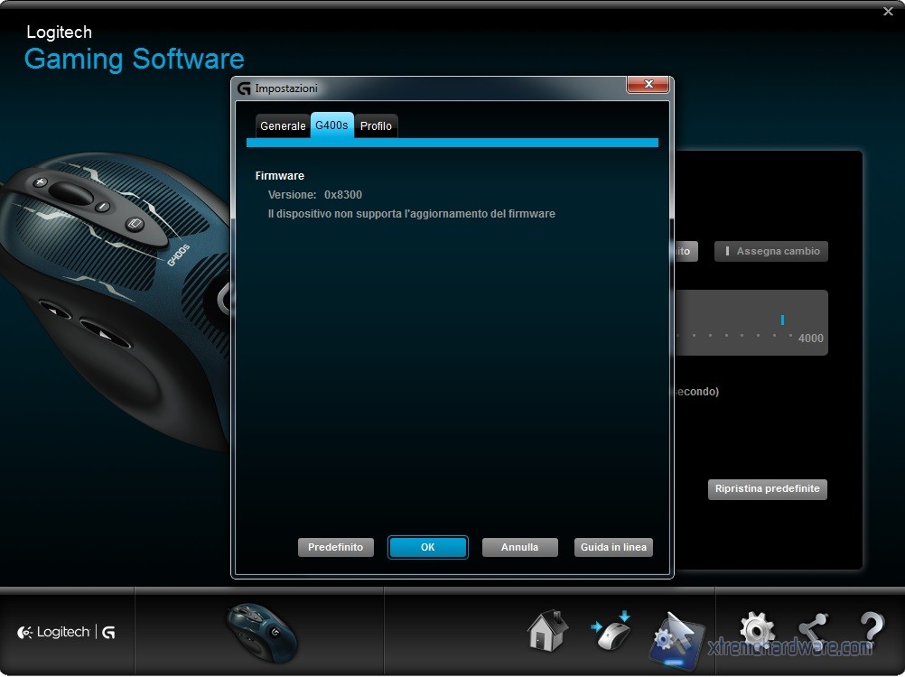Click the DPI slider marker near 4000
Screen dimensions: 905x677
tap(782, 320)
